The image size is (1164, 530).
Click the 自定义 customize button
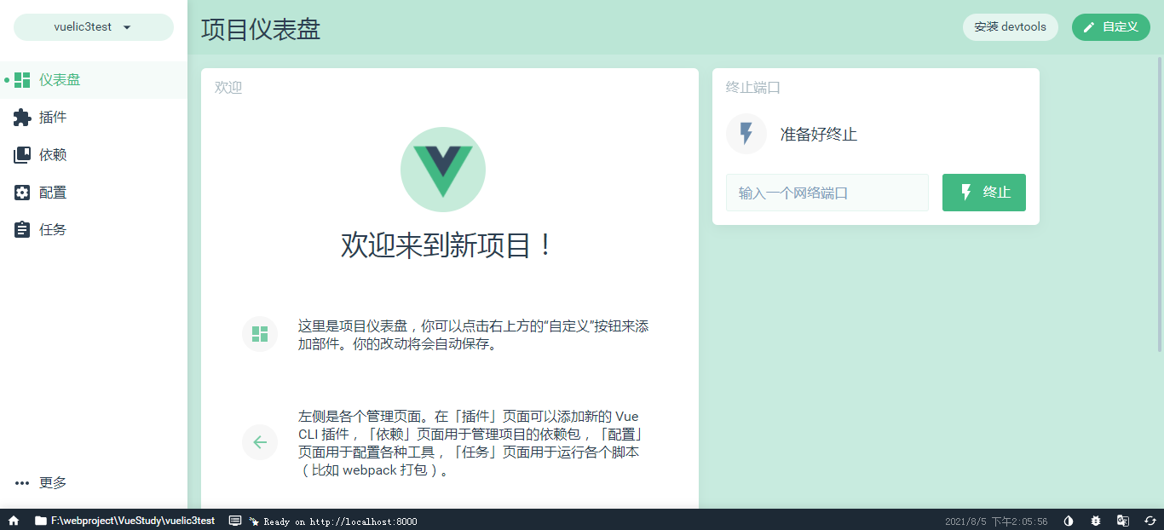click(1110, 26)
